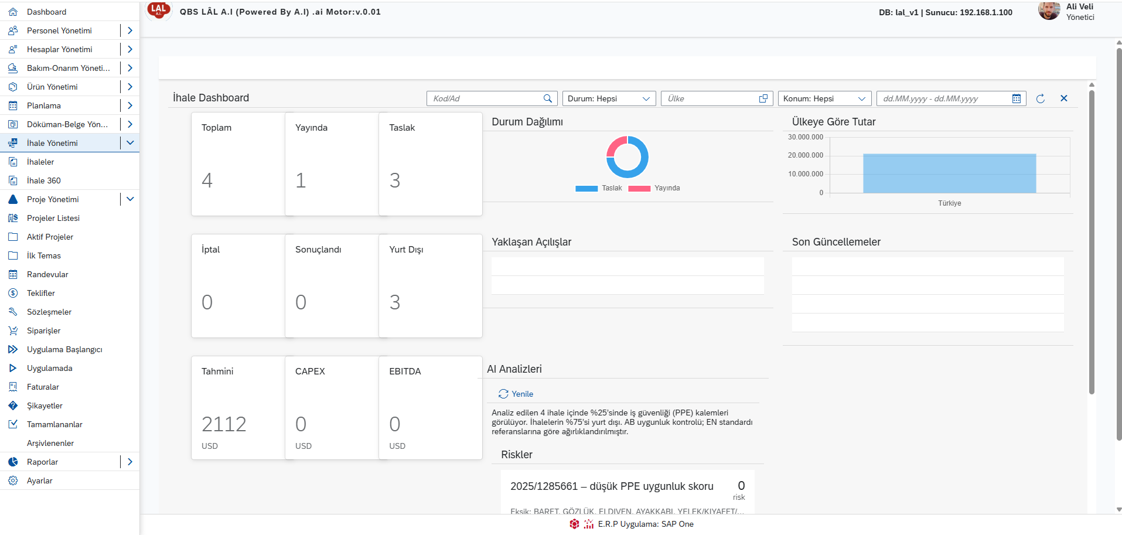Click the Projeler Listesi icon
Screen dimensions: 1122x535
click(x=13, y=218)
